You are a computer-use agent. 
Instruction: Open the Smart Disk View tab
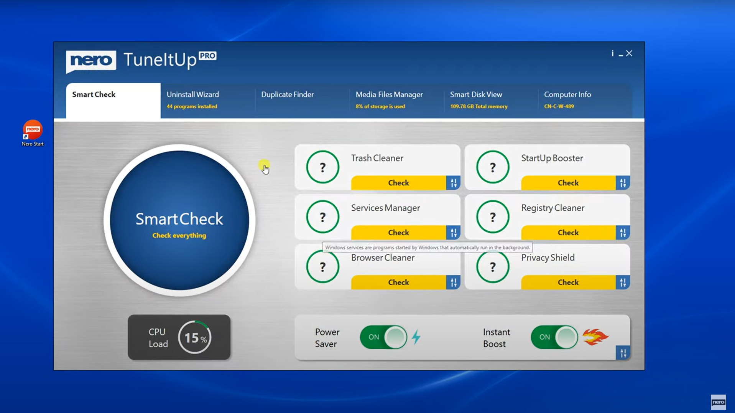click(x=491, y=100)
